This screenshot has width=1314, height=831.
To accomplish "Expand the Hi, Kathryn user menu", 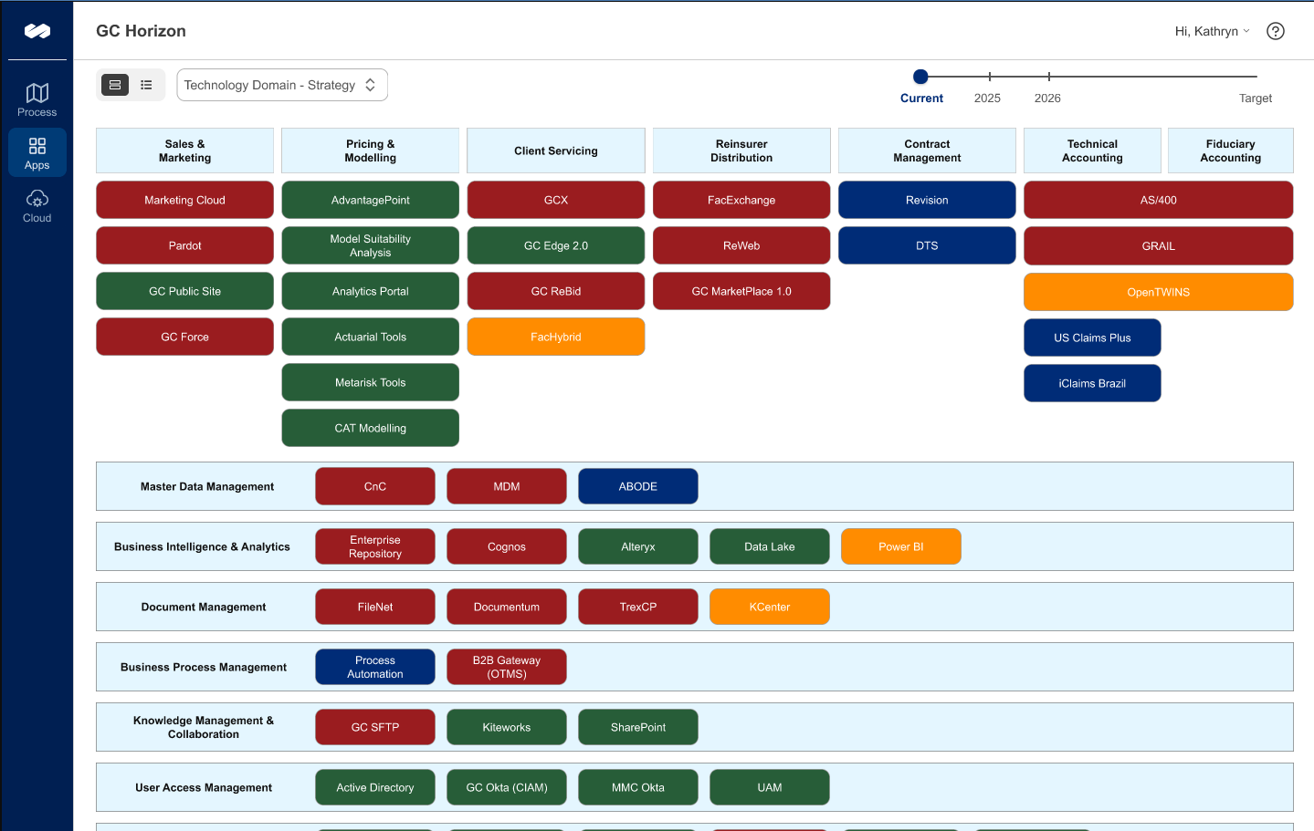I will click(x=1212, y=31).
